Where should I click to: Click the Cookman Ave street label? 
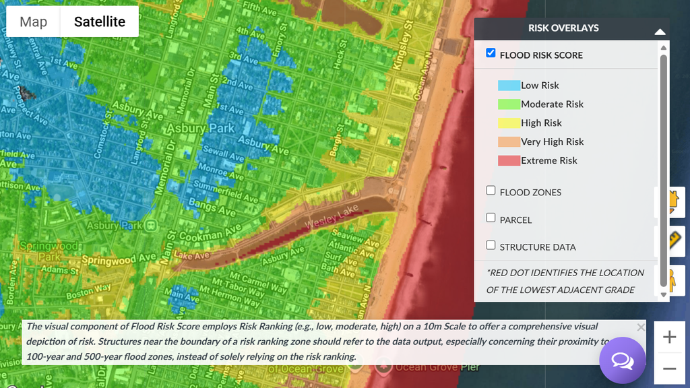point(210,234)
